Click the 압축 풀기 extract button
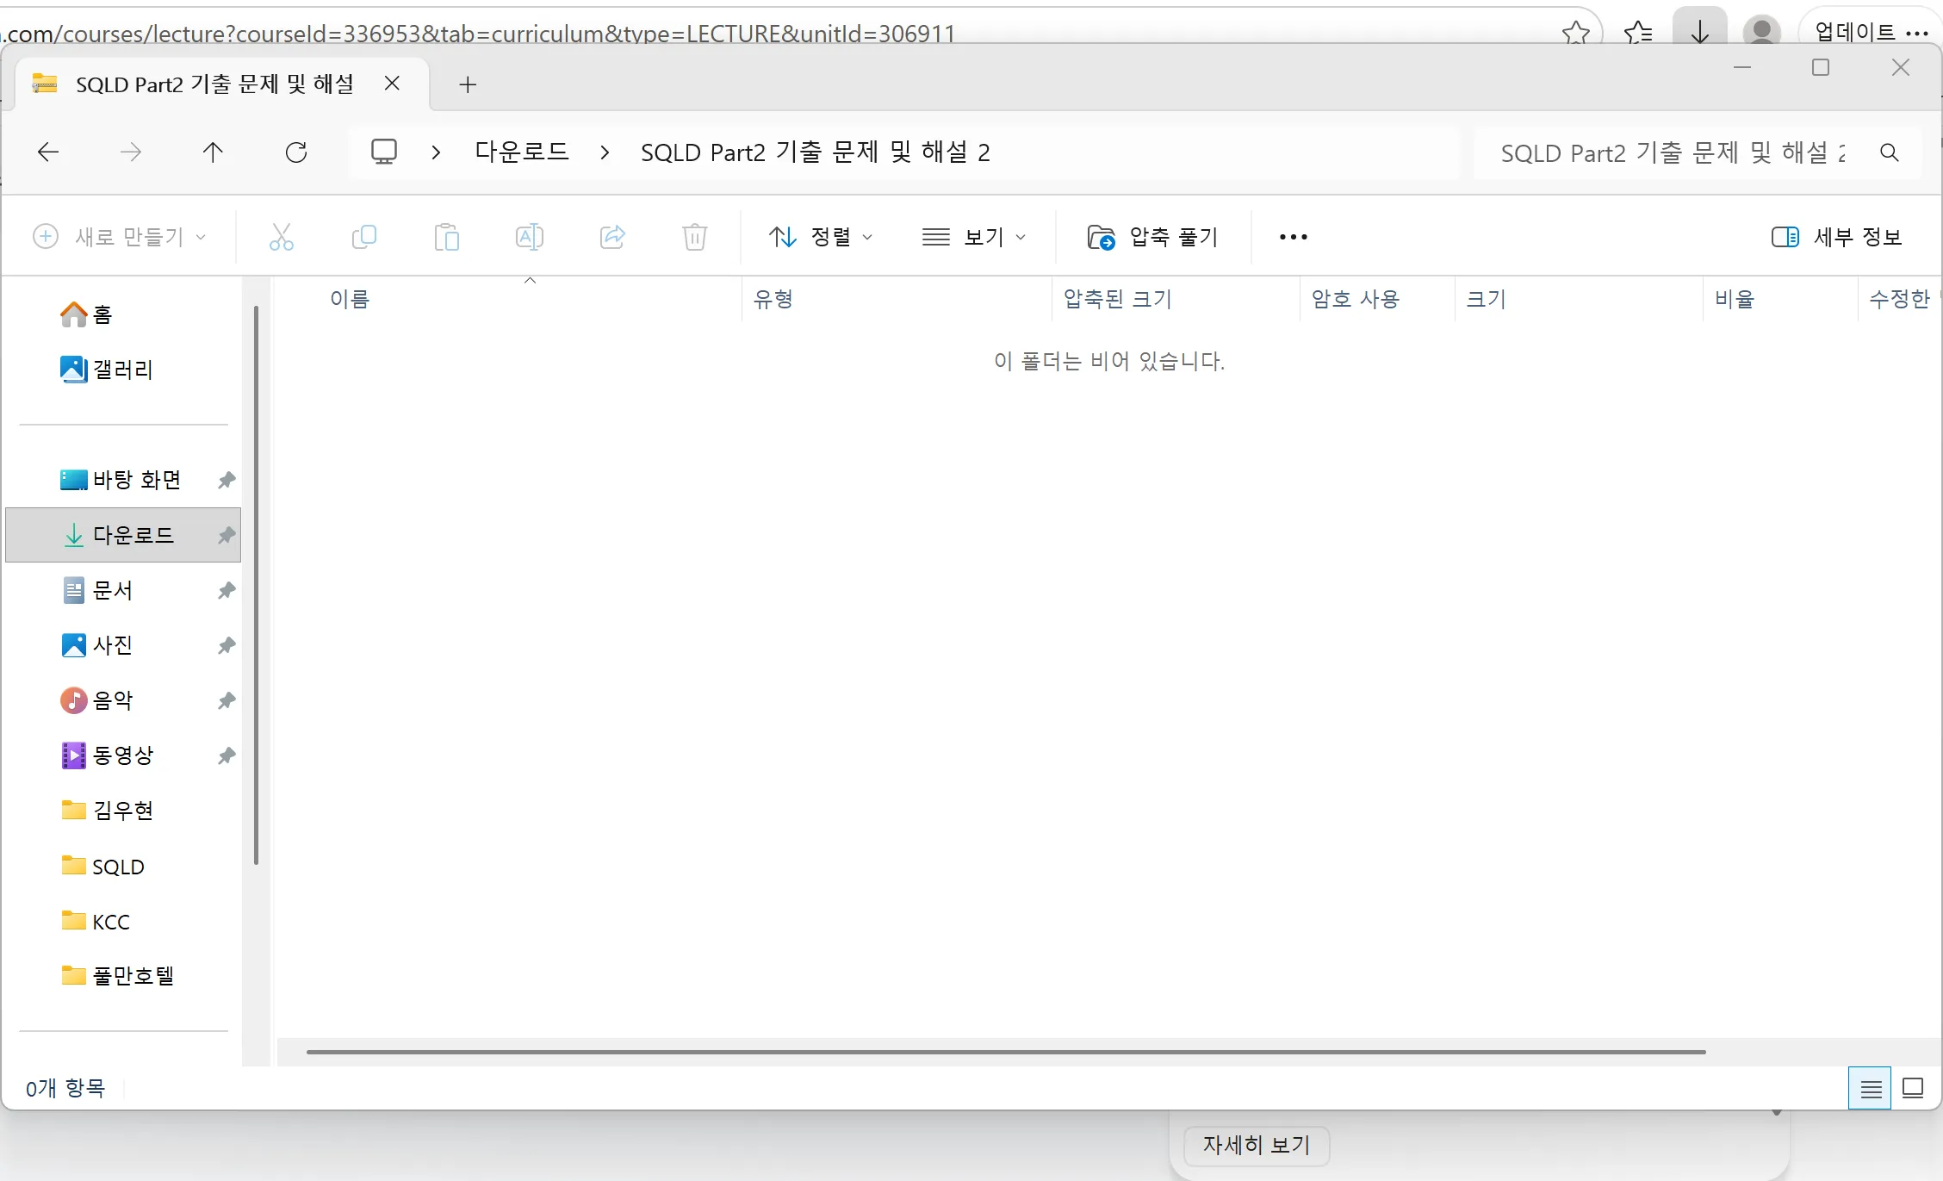Screen dimensions: 1943x1181 pos(1152,236)
